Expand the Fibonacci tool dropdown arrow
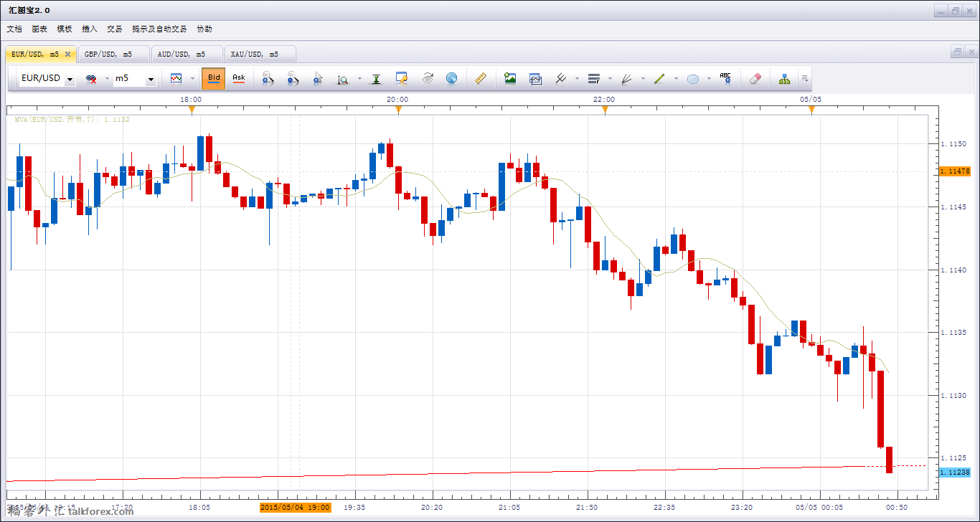Image resolution: width=980 pixels, height=522 pixels. (x=610, y=79)
